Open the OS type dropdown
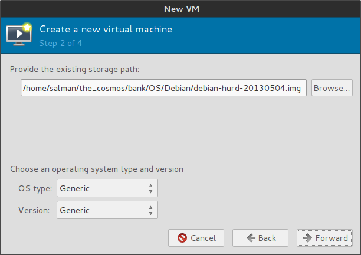The width and height of the screenshot is (361, 255). point(107,189)
